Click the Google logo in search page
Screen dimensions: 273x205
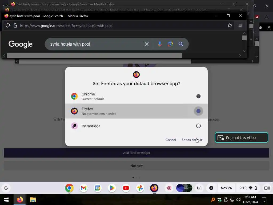pos(21,44)
